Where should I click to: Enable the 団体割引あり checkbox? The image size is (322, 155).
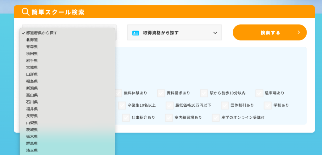point(225,105)
